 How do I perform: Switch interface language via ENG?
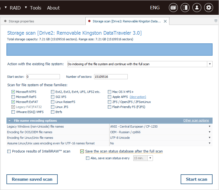click(155, 8)
